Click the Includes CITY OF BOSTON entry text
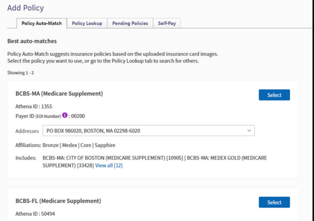314x221 pixels. coord(113,158)
